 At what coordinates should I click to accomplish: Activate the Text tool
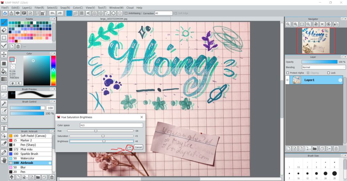click(4, 128)
